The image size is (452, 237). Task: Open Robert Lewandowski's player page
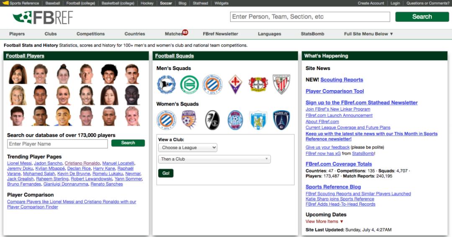coord(91,179)
